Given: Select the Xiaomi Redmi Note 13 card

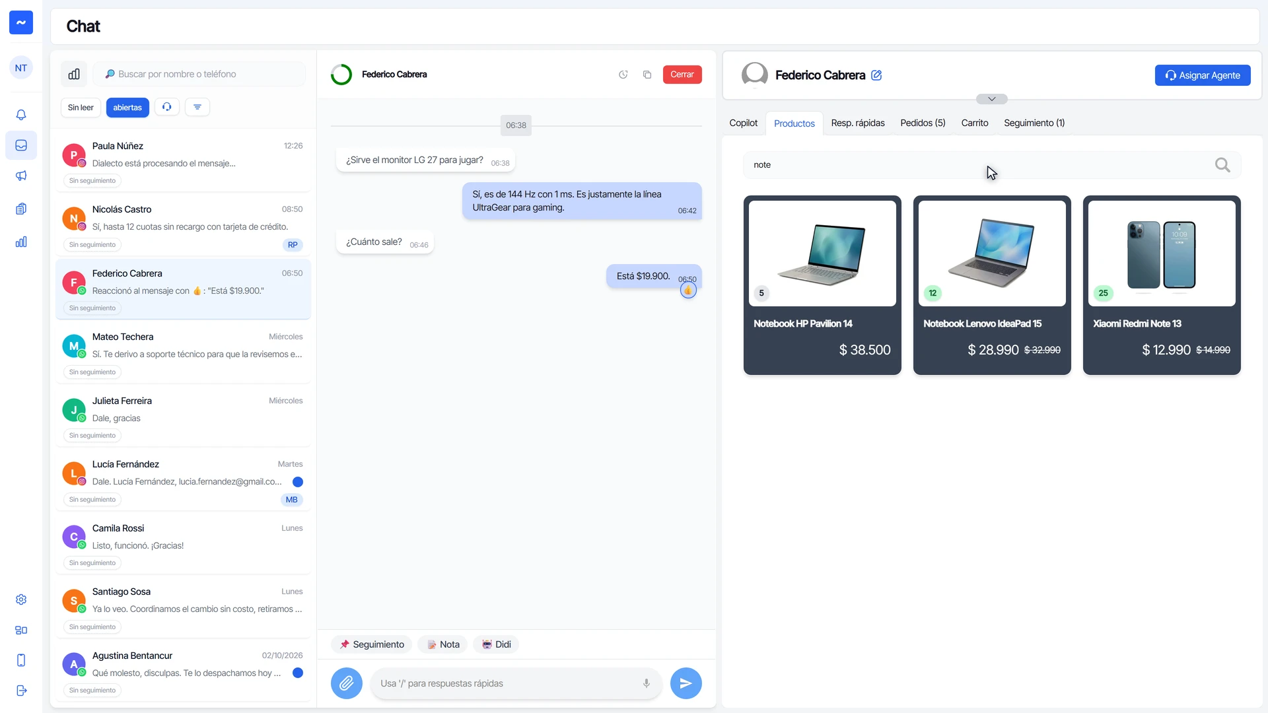Looking at the screenshot, I should pos(1162,285).
